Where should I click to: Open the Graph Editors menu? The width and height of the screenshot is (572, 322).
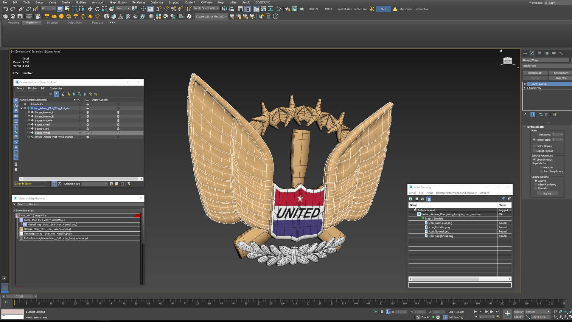pos(118,2)
